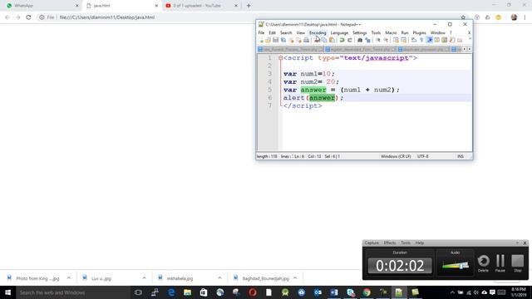This screenshot has width=532, height=299.
Task: Open the Macro menu in Notepad++
Action: point(391,32)
